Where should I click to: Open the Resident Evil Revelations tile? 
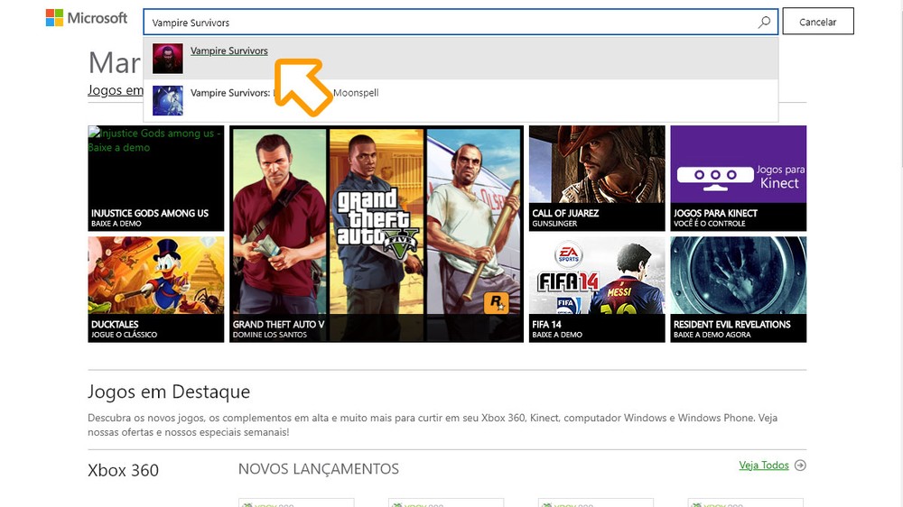(739, 290)
